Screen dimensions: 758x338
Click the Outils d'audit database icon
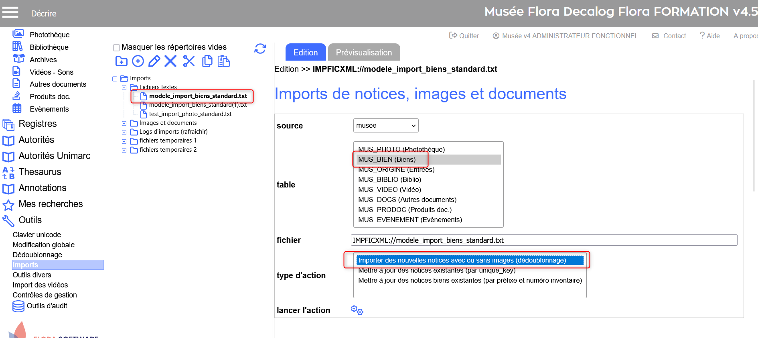(18, 306)
